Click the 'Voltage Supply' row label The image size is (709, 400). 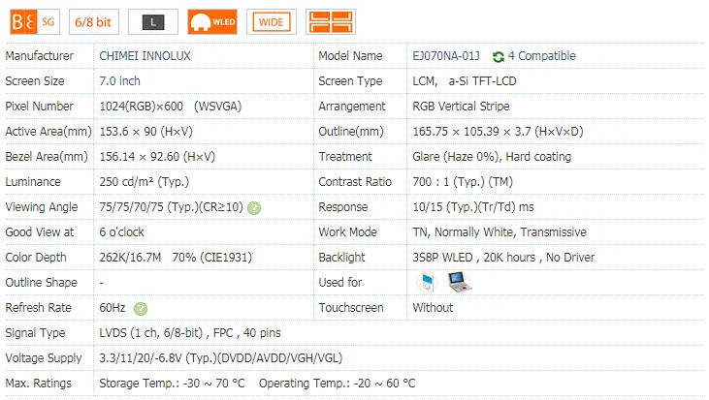coord(44,358)
